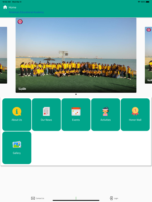Open the About Us tile
Image resolution: width=152 pixels, height=202 pixels.
pyautogui.click(x=17, y=115)
